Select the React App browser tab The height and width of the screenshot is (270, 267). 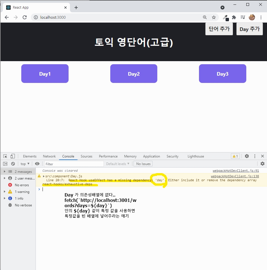36,8
